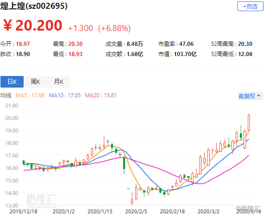This screenshot has width=264, height=215.
Task: Click the stock title 煌上煌(sz002695)
Action: (x=34, y=6)
